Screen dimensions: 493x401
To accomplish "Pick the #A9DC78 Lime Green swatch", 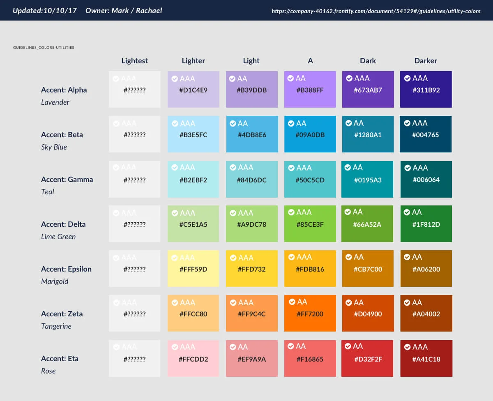I will [x=252, y=224].
